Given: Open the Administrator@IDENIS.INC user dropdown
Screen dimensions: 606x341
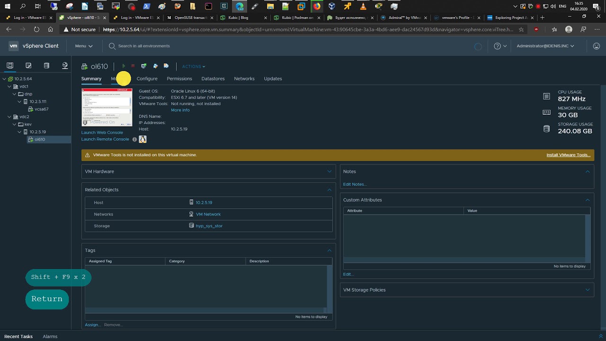Looking at the screenshot, I should (x=545, y=46).
